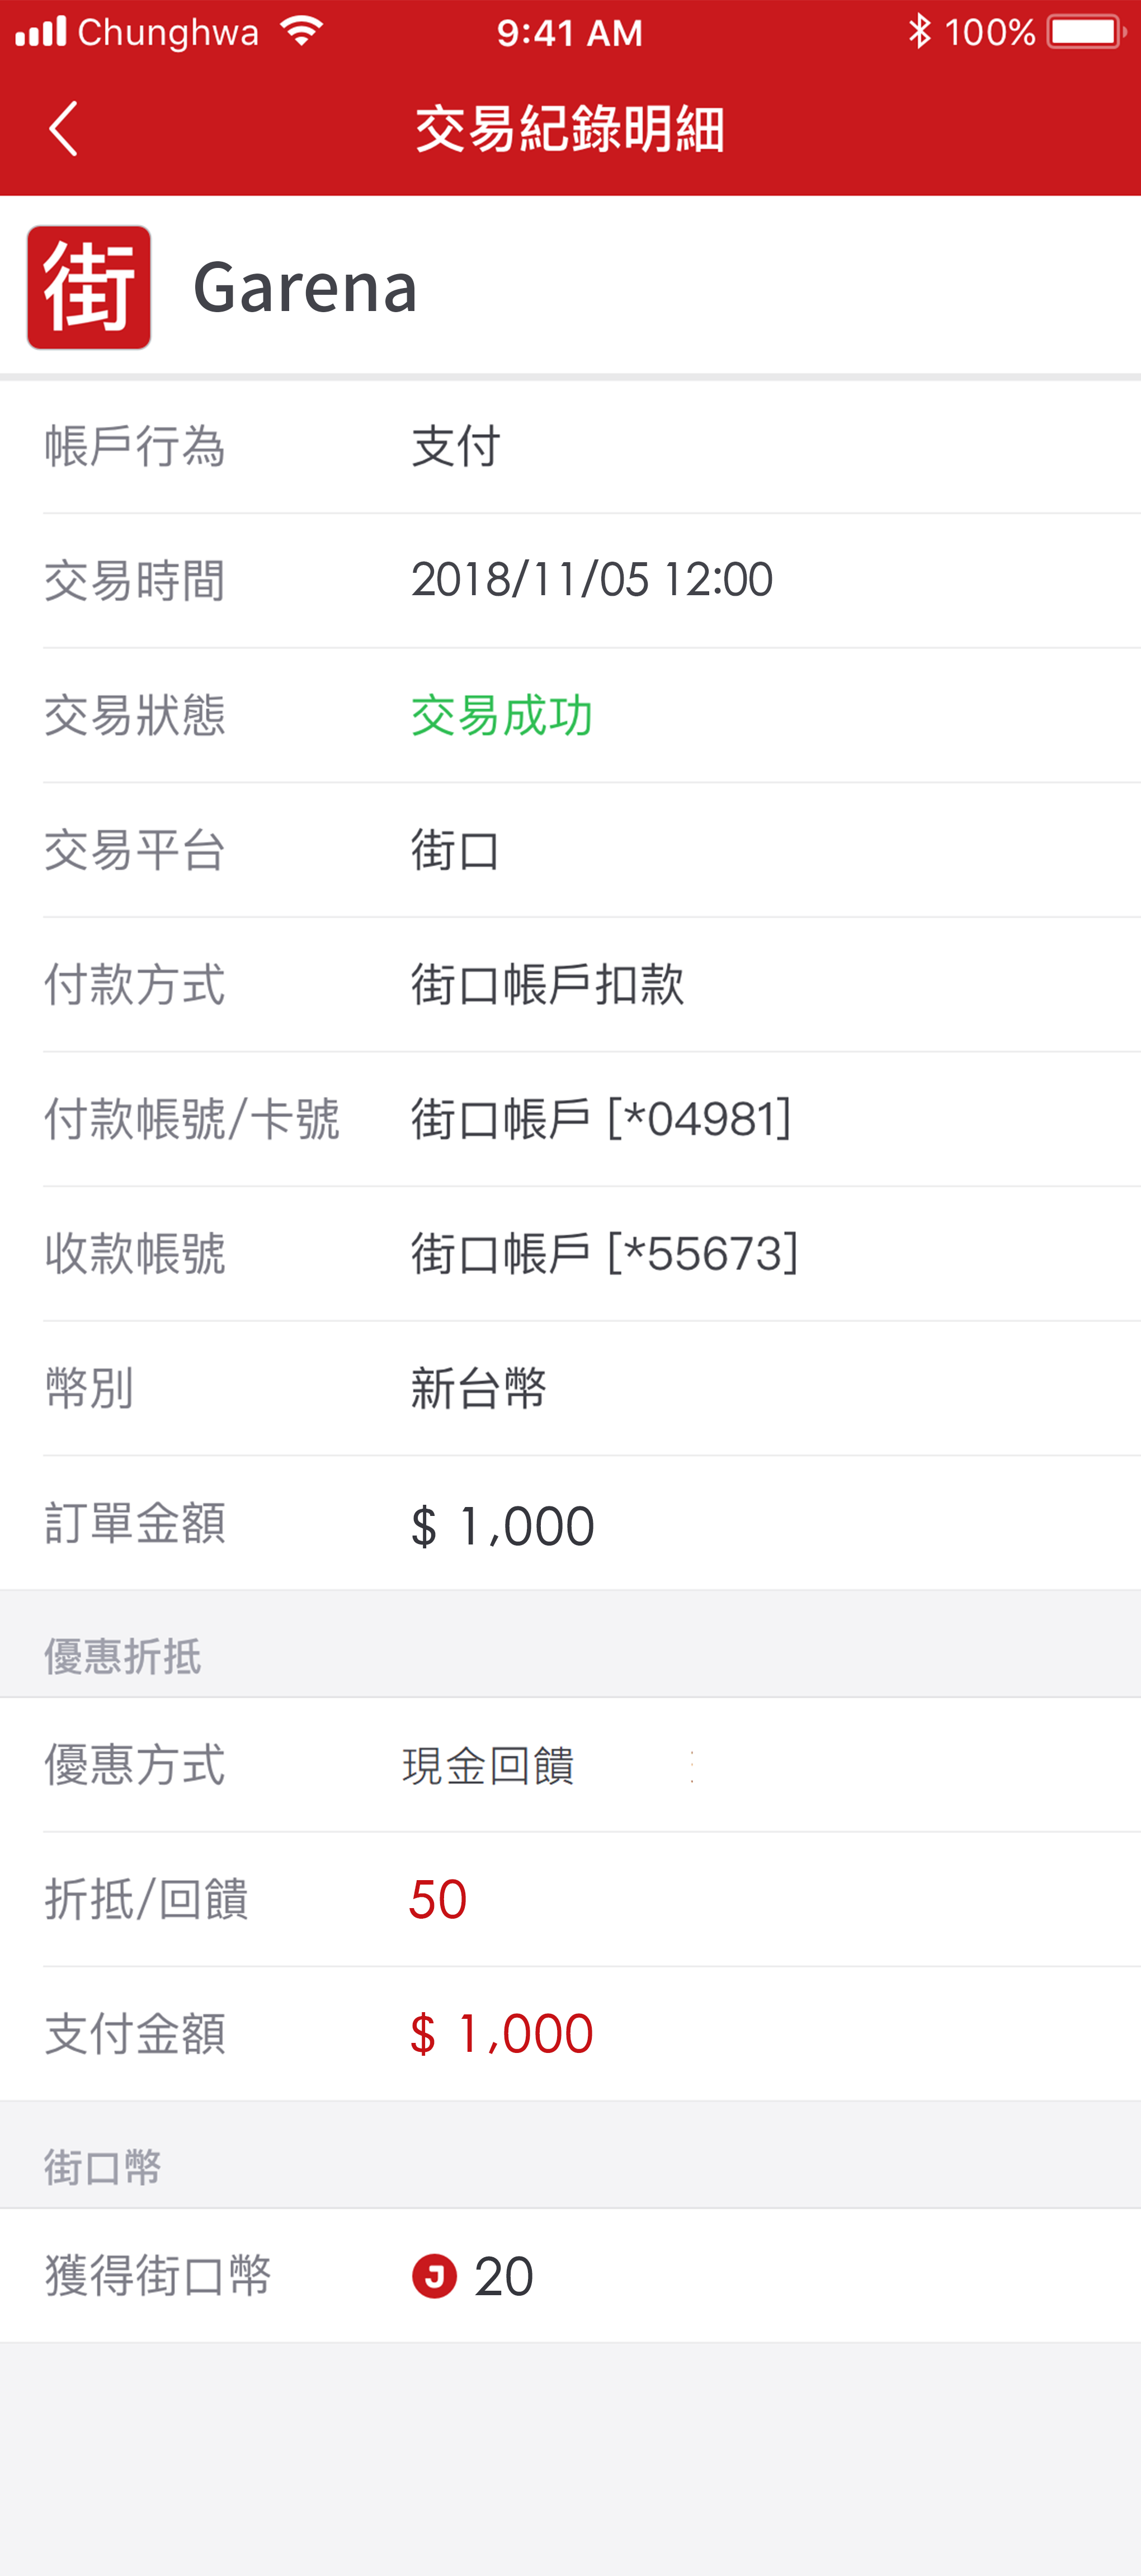Select the transaction time 2018/11/05 12:00

592,580
